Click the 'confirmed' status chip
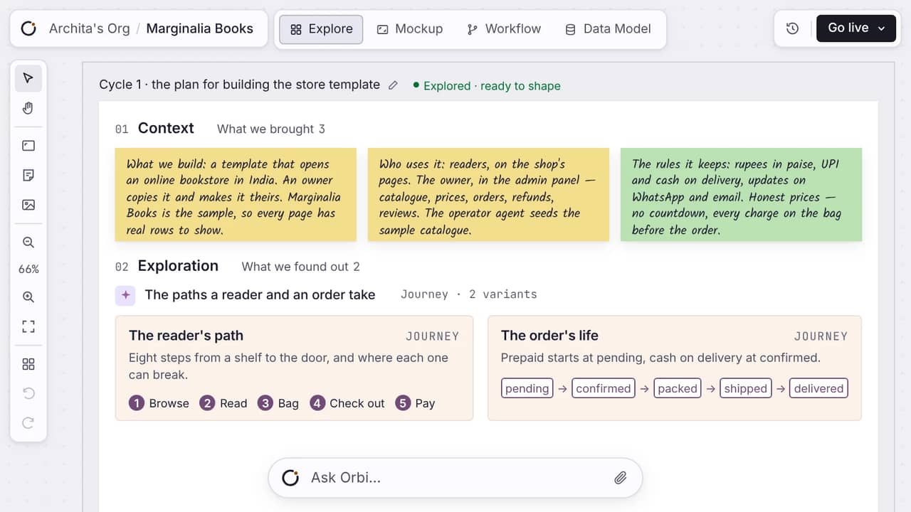Image resolution: width=911 pixels, height=512 pixels. [x=604, y=388]
